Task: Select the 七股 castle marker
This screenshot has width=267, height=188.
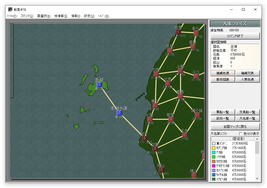Action: pyautogui.click(x=150, y=119)
